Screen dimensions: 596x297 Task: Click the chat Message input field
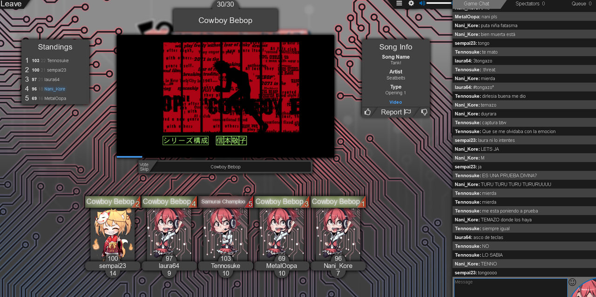(510, 287)
